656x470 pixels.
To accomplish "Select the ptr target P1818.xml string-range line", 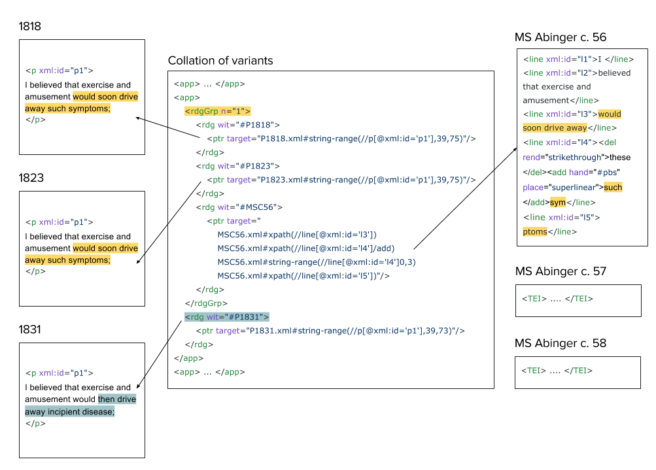I will [x=341, y=139].
